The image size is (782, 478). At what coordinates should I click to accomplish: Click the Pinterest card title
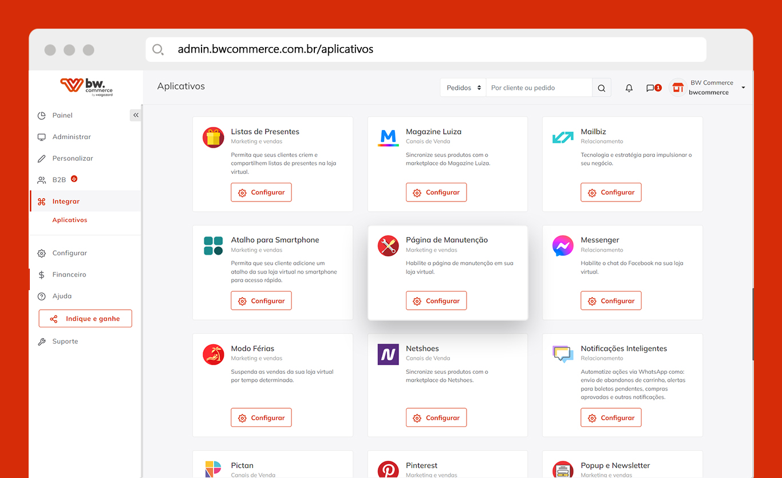coord(422,465)
